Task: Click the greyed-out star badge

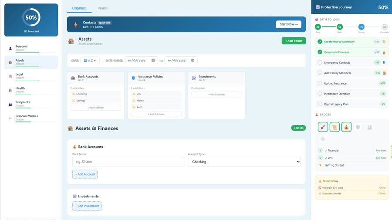Action: [x=323, y=139]
